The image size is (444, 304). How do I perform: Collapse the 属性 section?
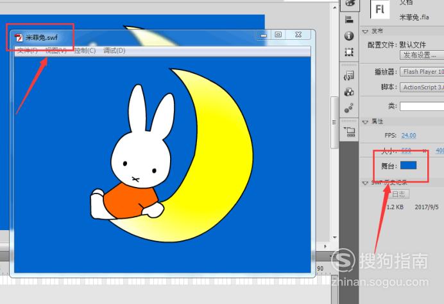(x=365, y=122)
